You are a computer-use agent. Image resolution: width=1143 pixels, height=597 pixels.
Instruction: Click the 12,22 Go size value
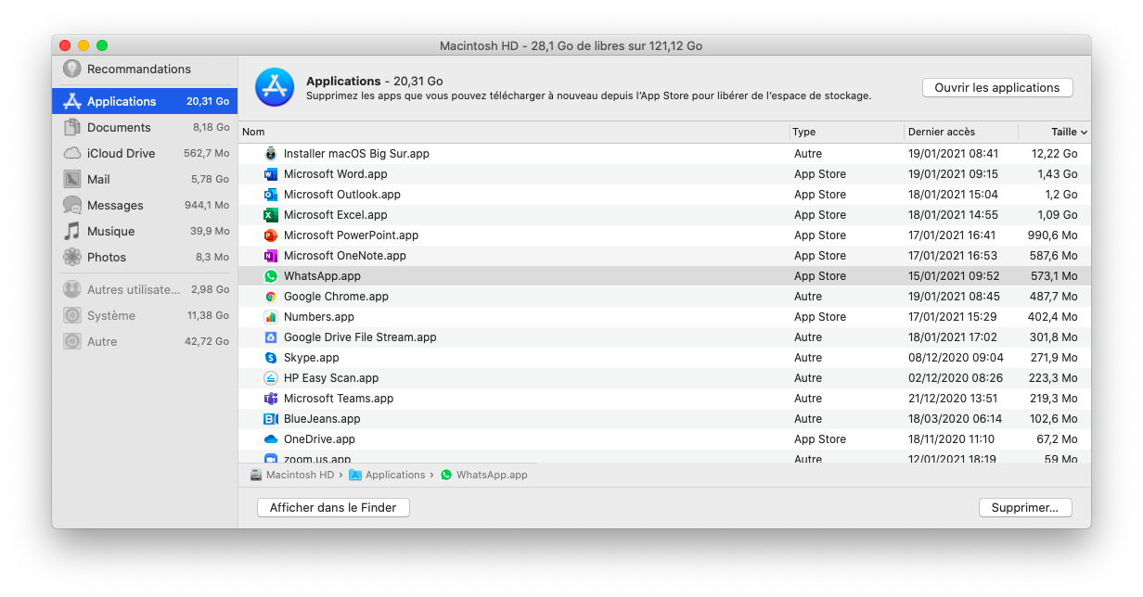click(x=1055, y=154)
